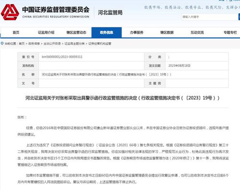Click the location pin icon before 当前位置

tap(2, 43)
